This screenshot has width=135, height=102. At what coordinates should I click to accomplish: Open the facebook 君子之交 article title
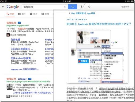click(99, 24)
